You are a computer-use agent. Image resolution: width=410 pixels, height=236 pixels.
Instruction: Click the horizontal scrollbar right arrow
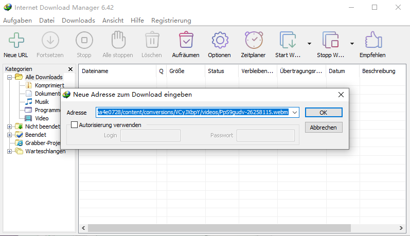pyautogui.click(x=401, y=228)
